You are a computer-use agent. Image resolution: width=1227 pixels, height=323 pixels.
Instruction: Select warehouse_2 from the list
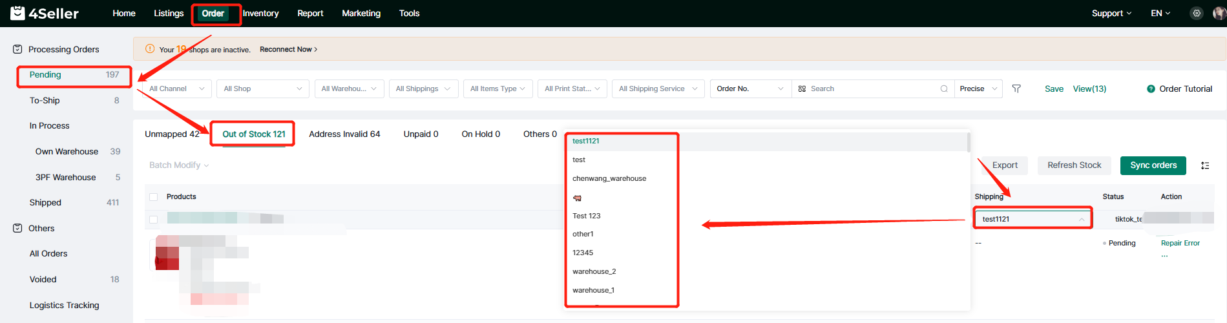coord(594,271)
